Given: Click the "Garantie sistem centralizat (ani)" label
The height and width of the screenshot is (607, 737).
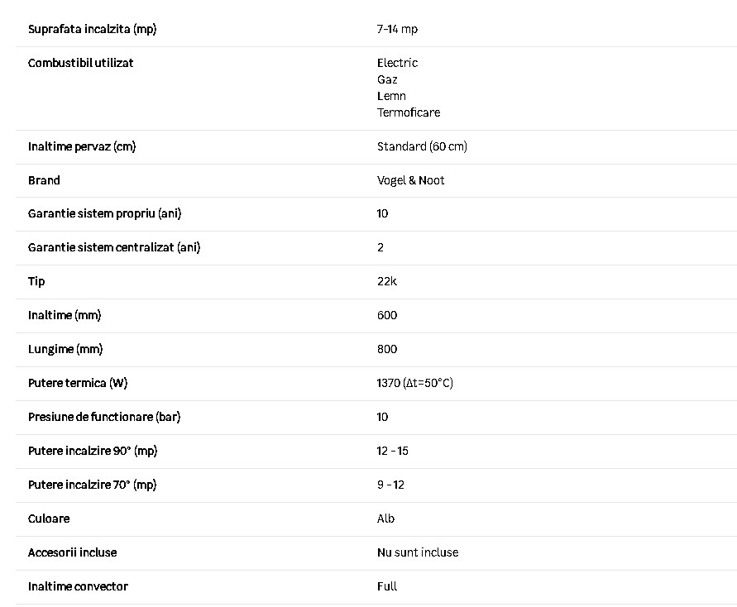Looking at the screenshot, I should [x=114, y=247].
